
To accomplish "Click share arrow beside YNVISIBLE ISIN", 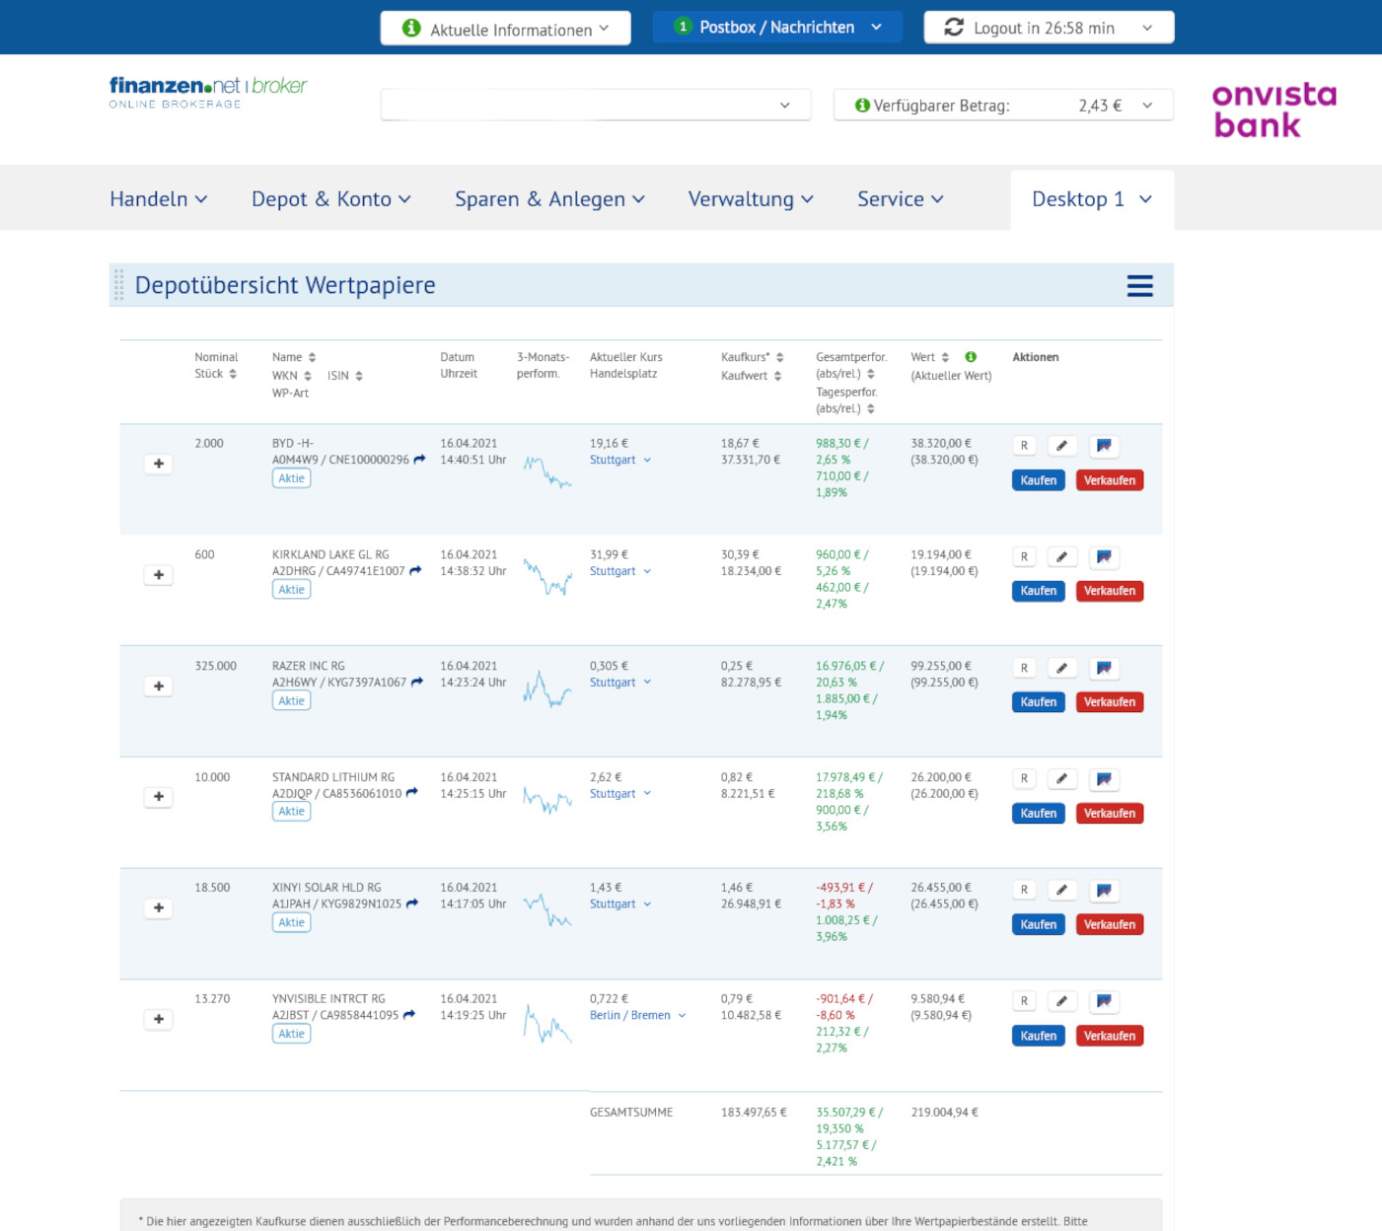I will [x=409, y=1015].
